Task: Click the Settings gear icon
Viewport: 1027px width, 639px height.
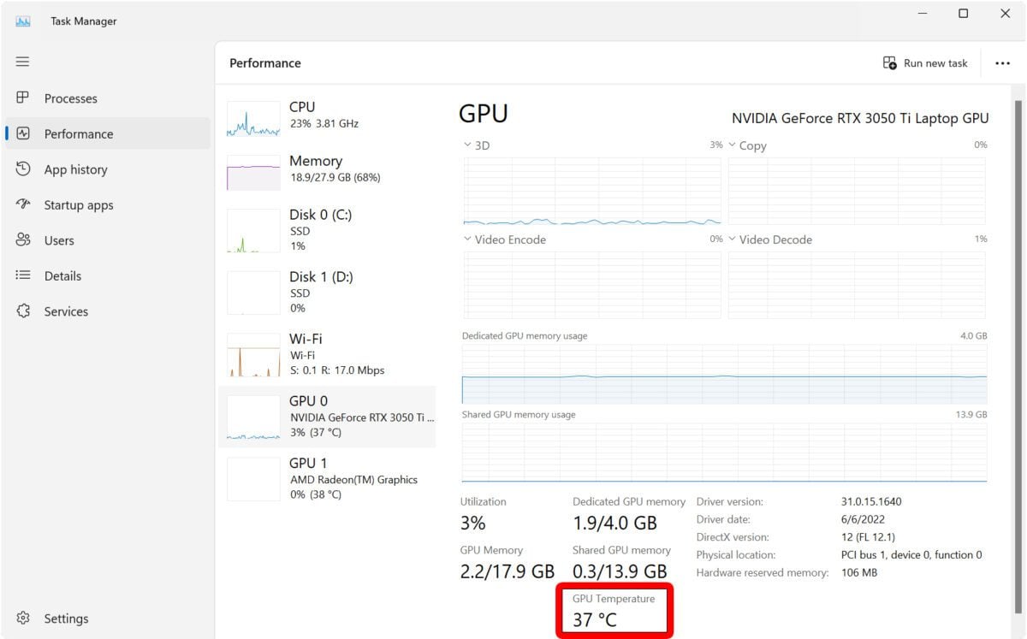Action: (x=23, y=618)
